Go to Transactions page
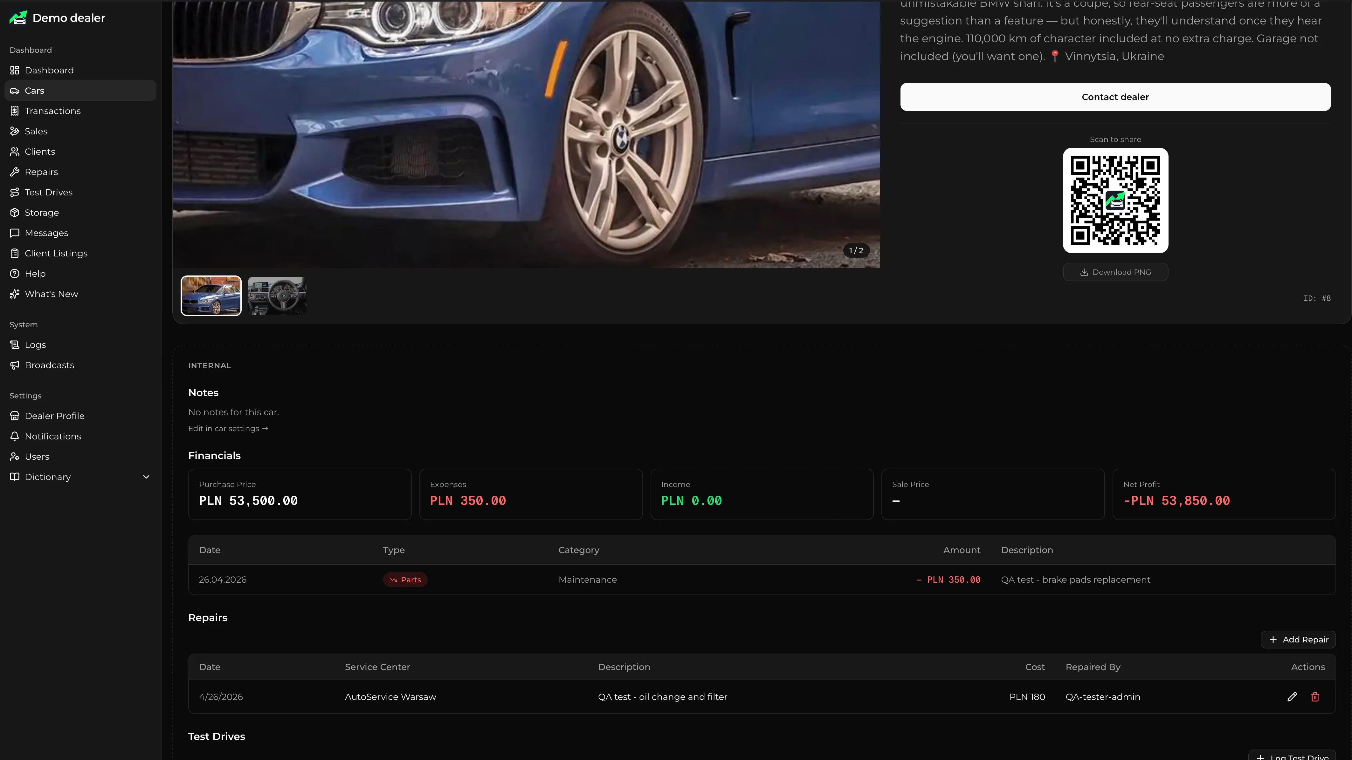 [x=80, y=111]
